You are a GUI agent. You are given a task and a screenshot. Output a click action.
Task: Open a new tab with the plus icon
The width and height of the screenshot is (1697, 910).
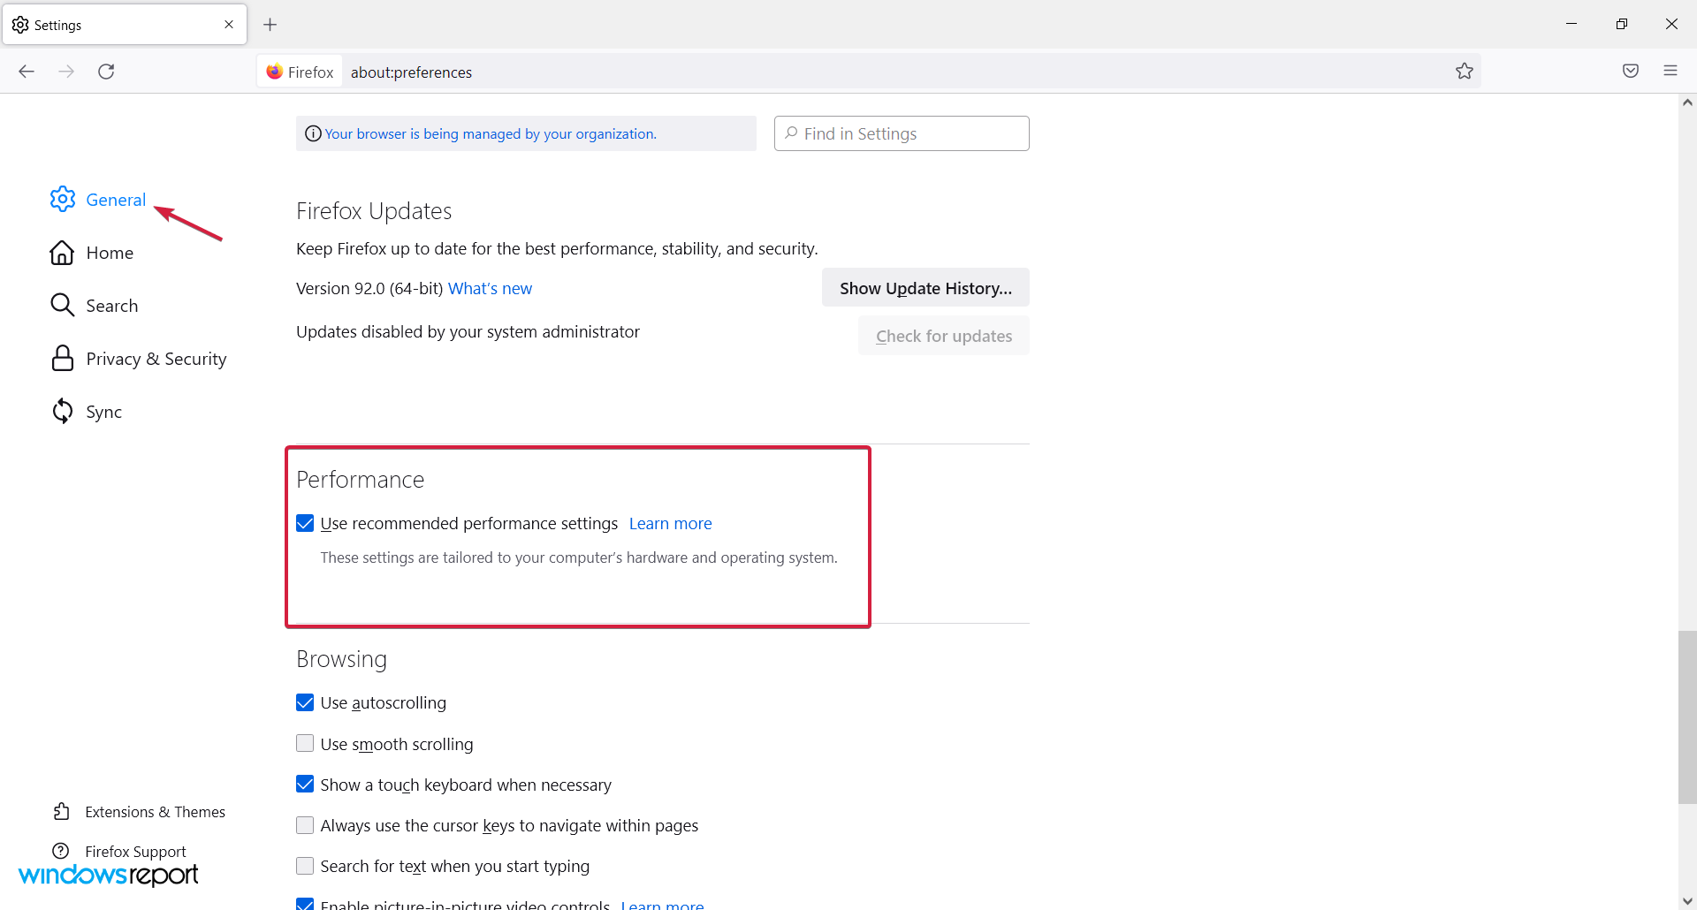tap(270, 25)
